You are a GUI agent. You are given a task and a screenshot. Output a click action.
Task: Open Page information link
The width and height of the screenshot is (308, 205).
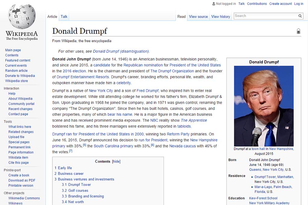click(x=21, y=152)
